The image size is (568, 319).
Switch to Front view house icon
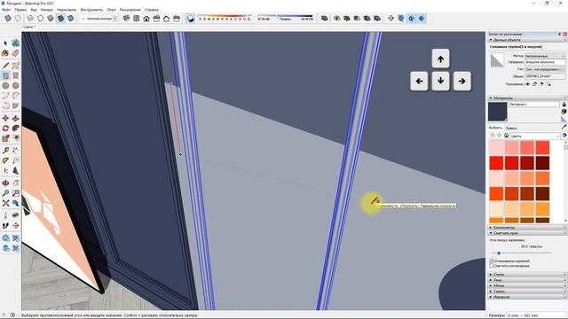pyautogui.click(x=146, y=19)
